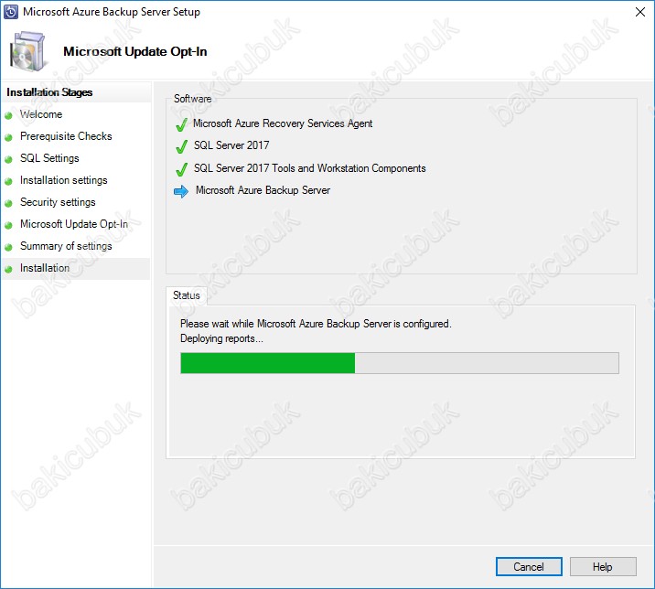Click the Installation Stages heading
655x589 pixels.
click(49, 92)
